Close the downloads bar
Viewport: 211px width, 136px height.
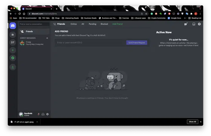click(x=201, y=122)
